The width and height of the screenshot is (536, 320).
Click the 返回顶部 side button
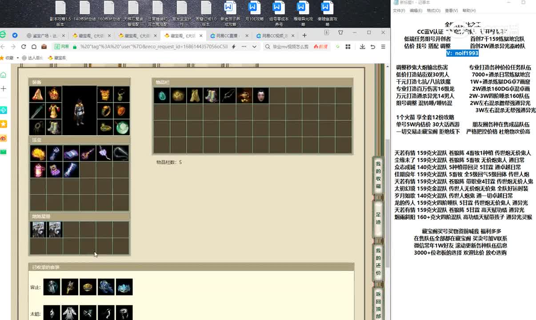tap(378, 303)
